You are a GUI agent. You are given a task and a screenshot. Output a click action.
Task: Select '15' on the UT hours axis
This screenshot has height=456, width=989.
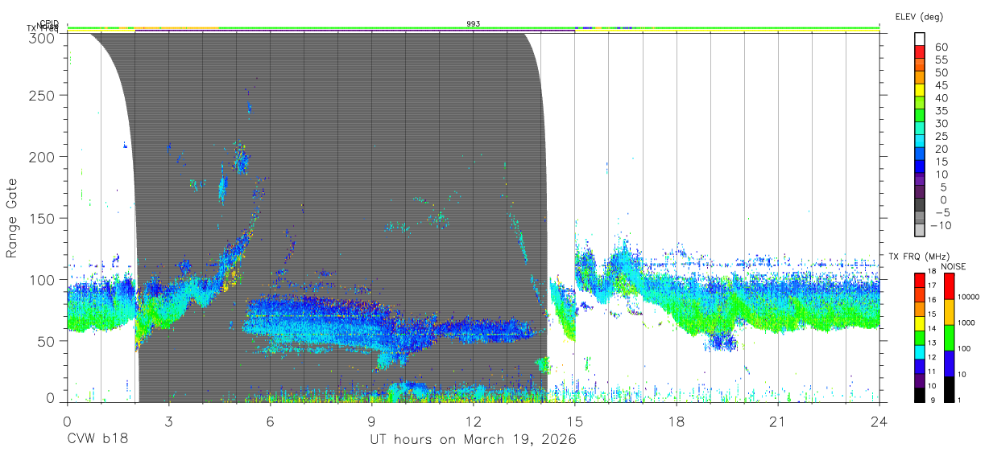tap(575, 421)
